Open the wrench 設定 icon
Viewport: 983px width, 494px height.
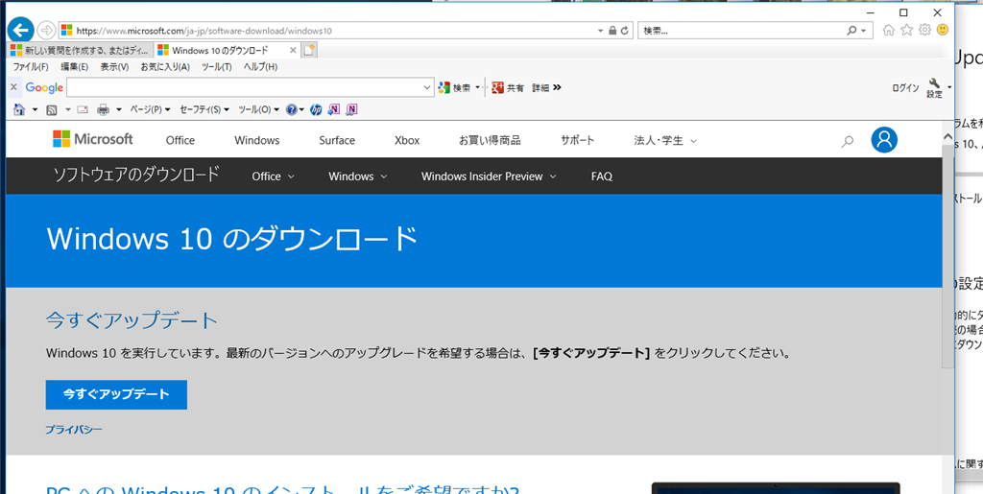tap(934, 88)
